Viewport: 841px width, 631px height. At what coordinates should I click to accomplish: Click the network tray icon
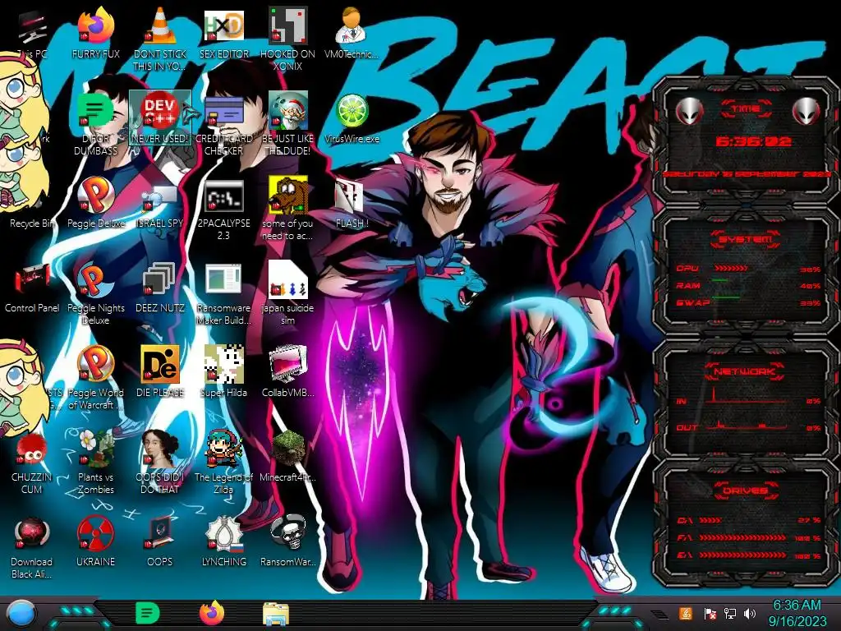coord(730,613)
